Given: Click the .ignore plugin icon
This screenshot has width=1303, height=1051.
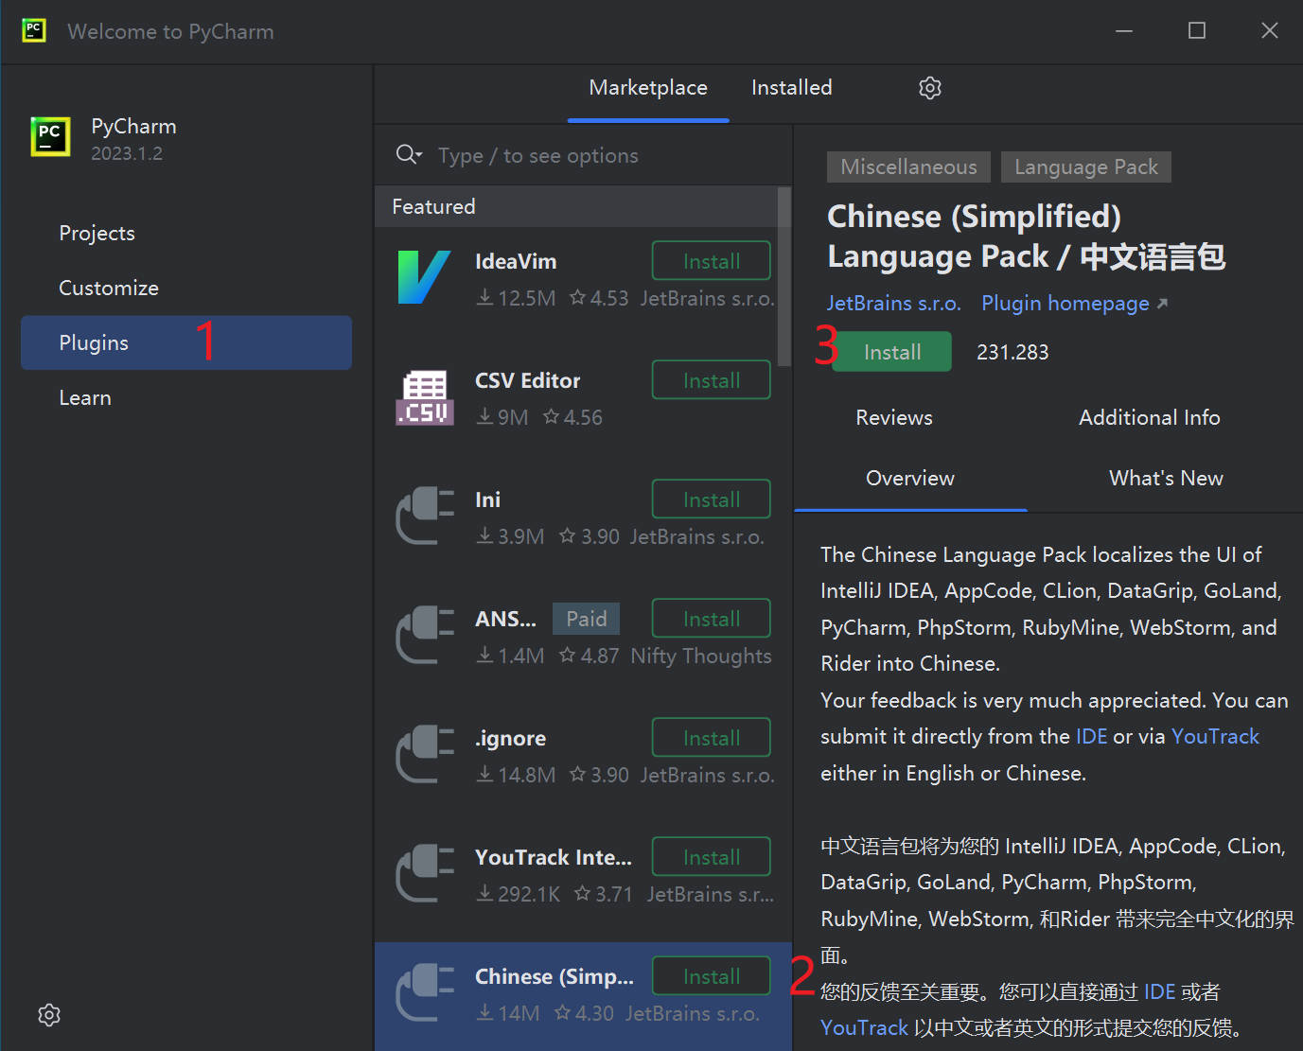Looking at the screenshot, I should tap(424, 754).
